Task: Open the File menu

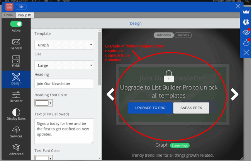Action: [x=21, y=7]
